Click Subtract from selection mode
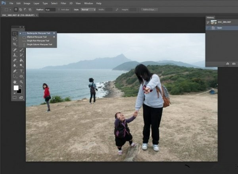The width and height of the screenshot is (238, 174). click(25, 10)
